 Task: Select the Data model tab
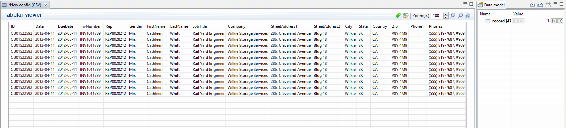click(x=491, y=5)
